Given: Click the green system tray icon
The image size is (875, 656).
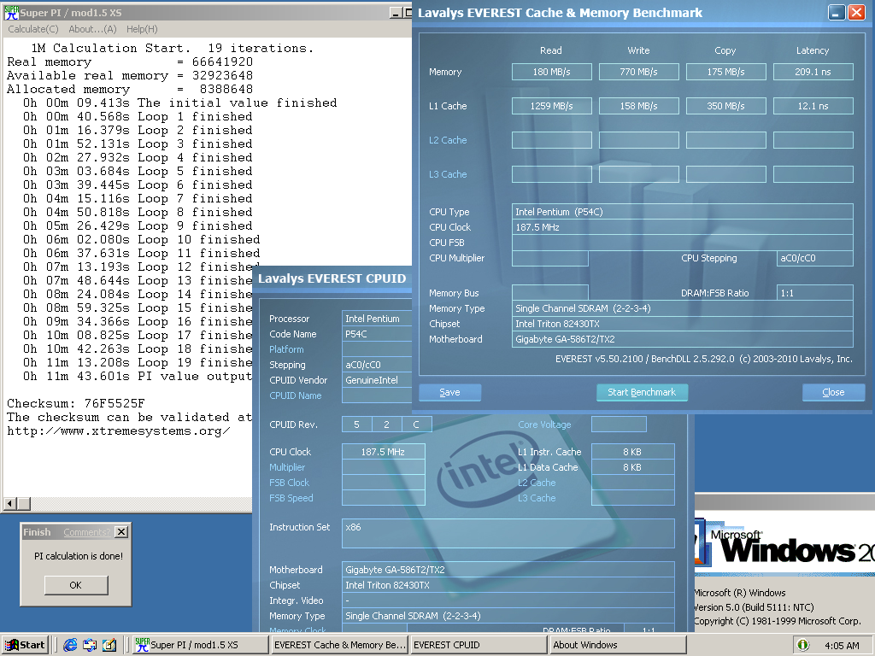Looking at the screenshot, I should 803,645.
